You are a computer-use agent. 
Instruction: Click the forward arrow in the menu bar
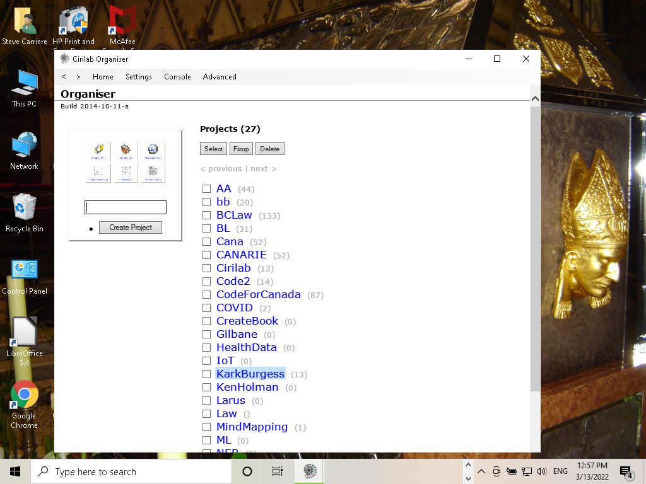(78, 76)
